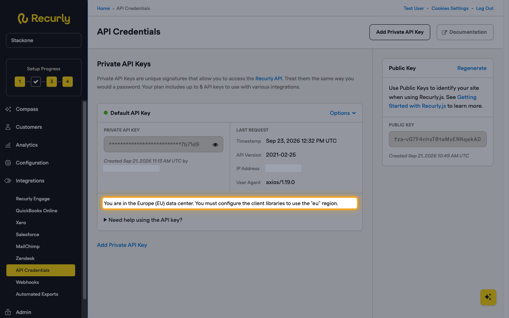Open the Xero integration page
This screenshot has width=509, height=318.
21,223
